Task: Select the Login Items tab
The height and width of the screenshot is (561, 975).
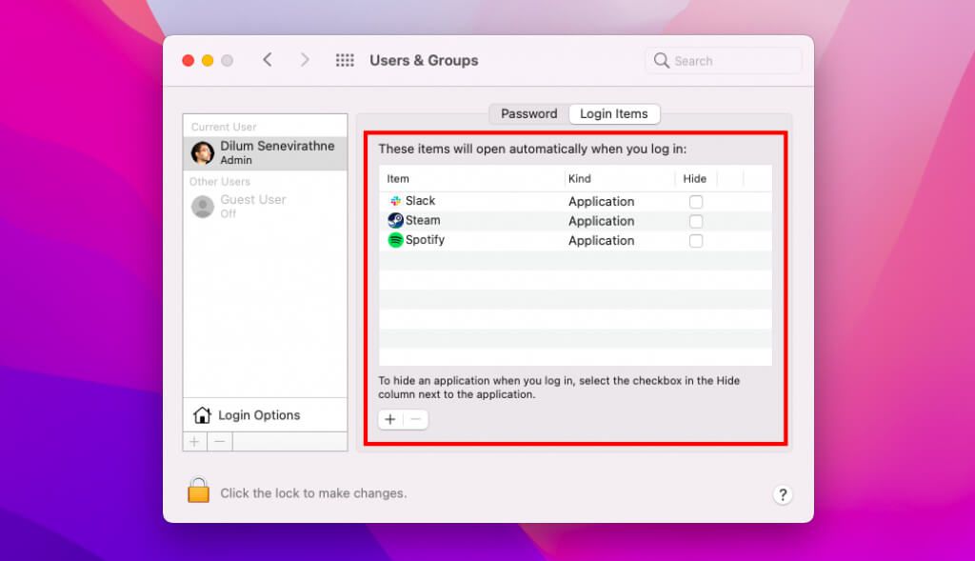Action: pyautogui.click(x=614, y=113)
